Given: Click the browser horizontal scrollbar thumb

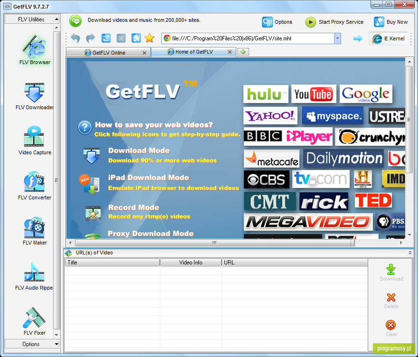Looking at the screenshot, I should tap(215, 243).
